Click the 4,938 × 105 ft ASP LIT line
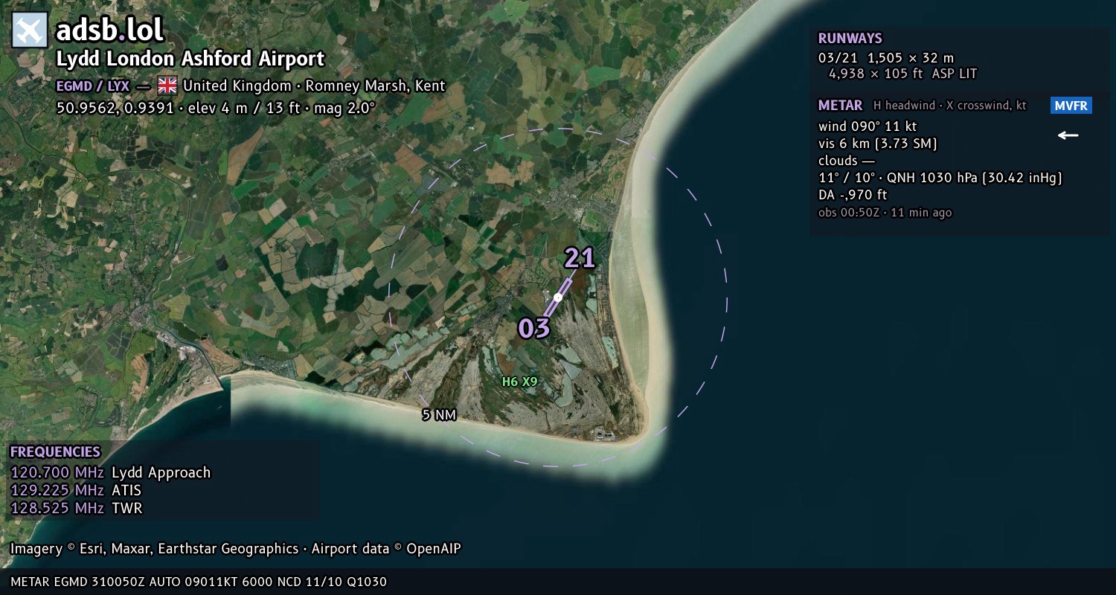The height and width of the screenshot is (595, 1116). pyautogui.click(x=903, y=74)
